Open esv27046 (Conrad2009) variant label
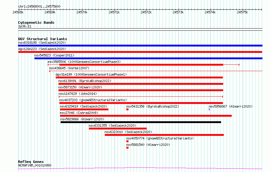Viewport: 271px width, 172px height. [x=79, y=113]
